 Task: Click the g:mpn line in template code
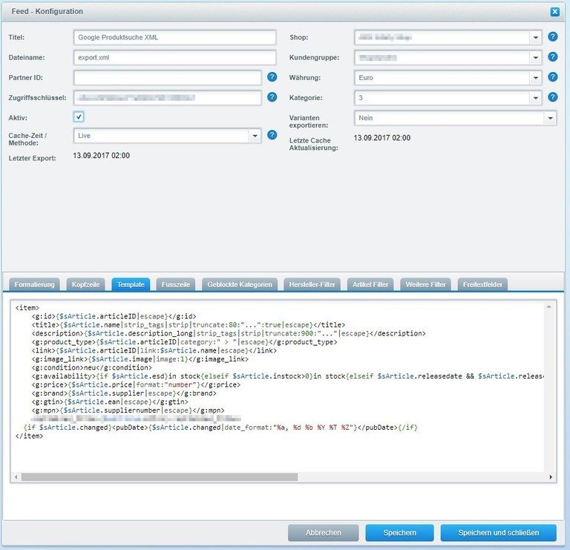point(128,410)
